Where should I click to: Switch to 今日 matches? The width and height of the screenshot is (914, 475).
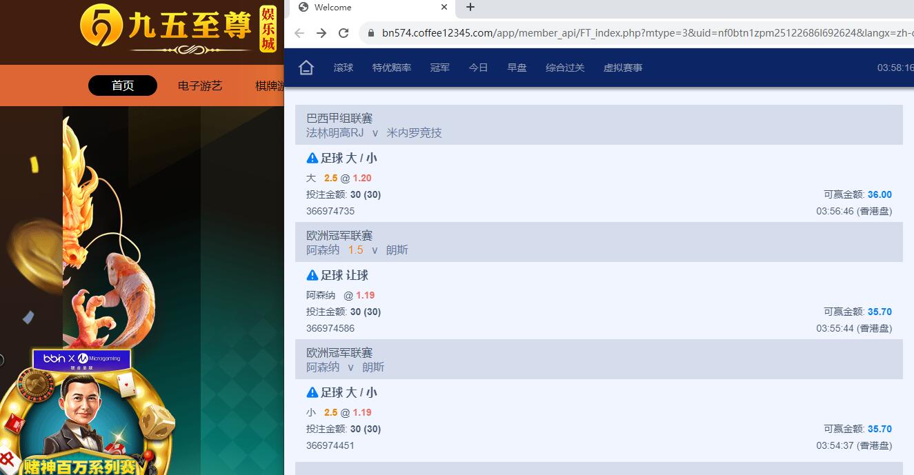[x=479, y=68]
